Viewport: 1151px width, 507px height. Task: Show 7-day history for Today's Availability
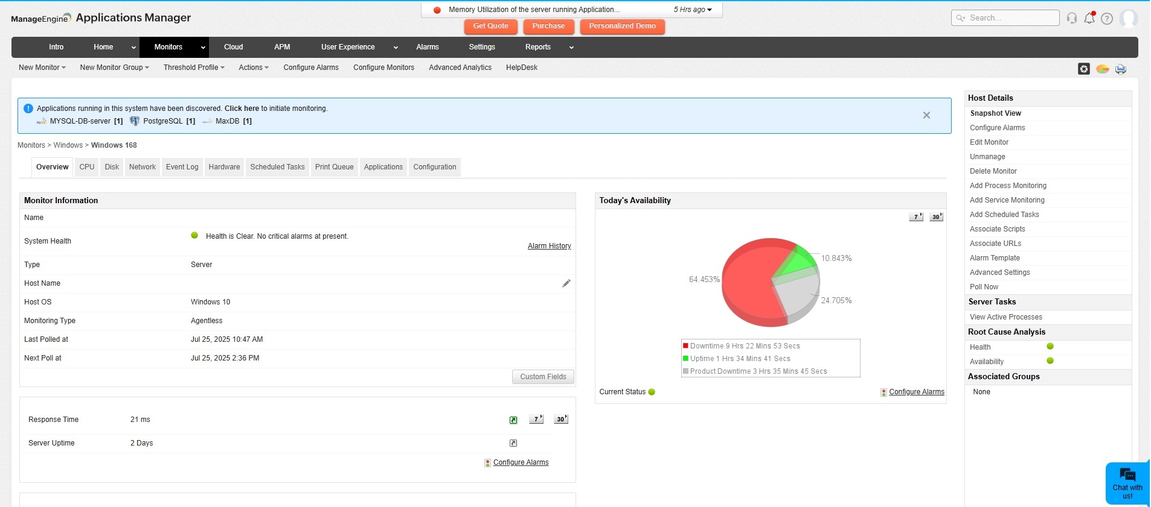coord(916,216)
